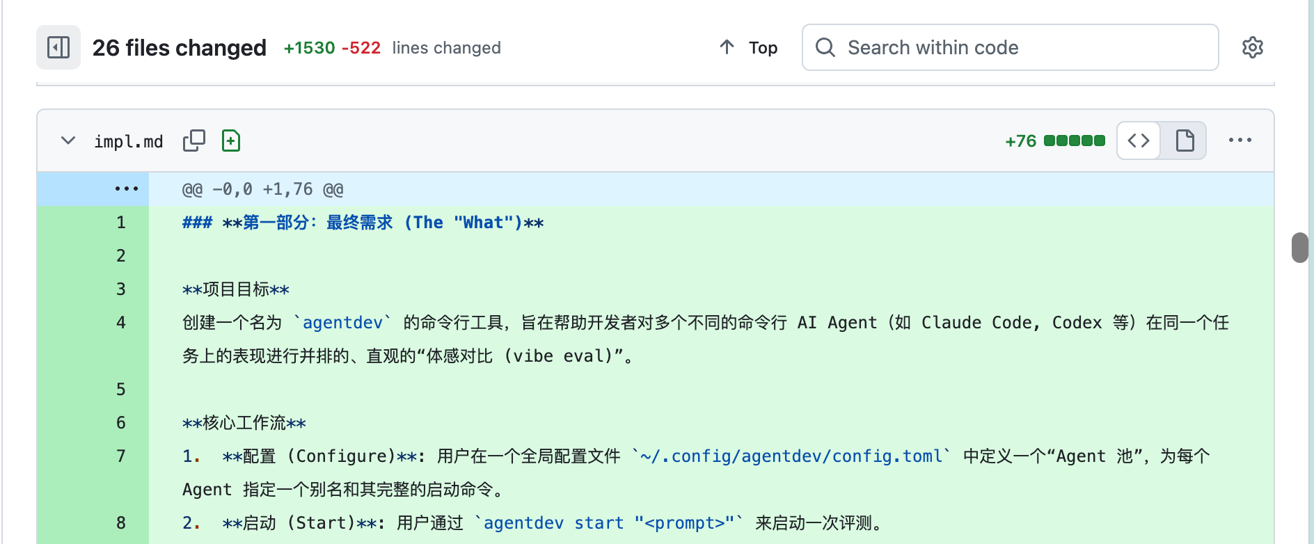Collapse the impl.md diff with its chevron

coord(68,140)
